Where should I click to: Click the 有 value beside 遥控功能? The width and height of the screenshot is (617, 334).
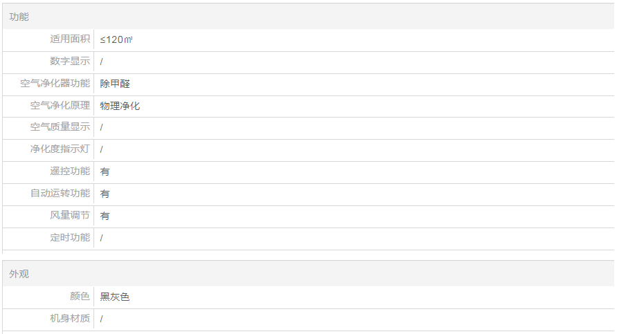pyautogui.click(x=105, y=171)
